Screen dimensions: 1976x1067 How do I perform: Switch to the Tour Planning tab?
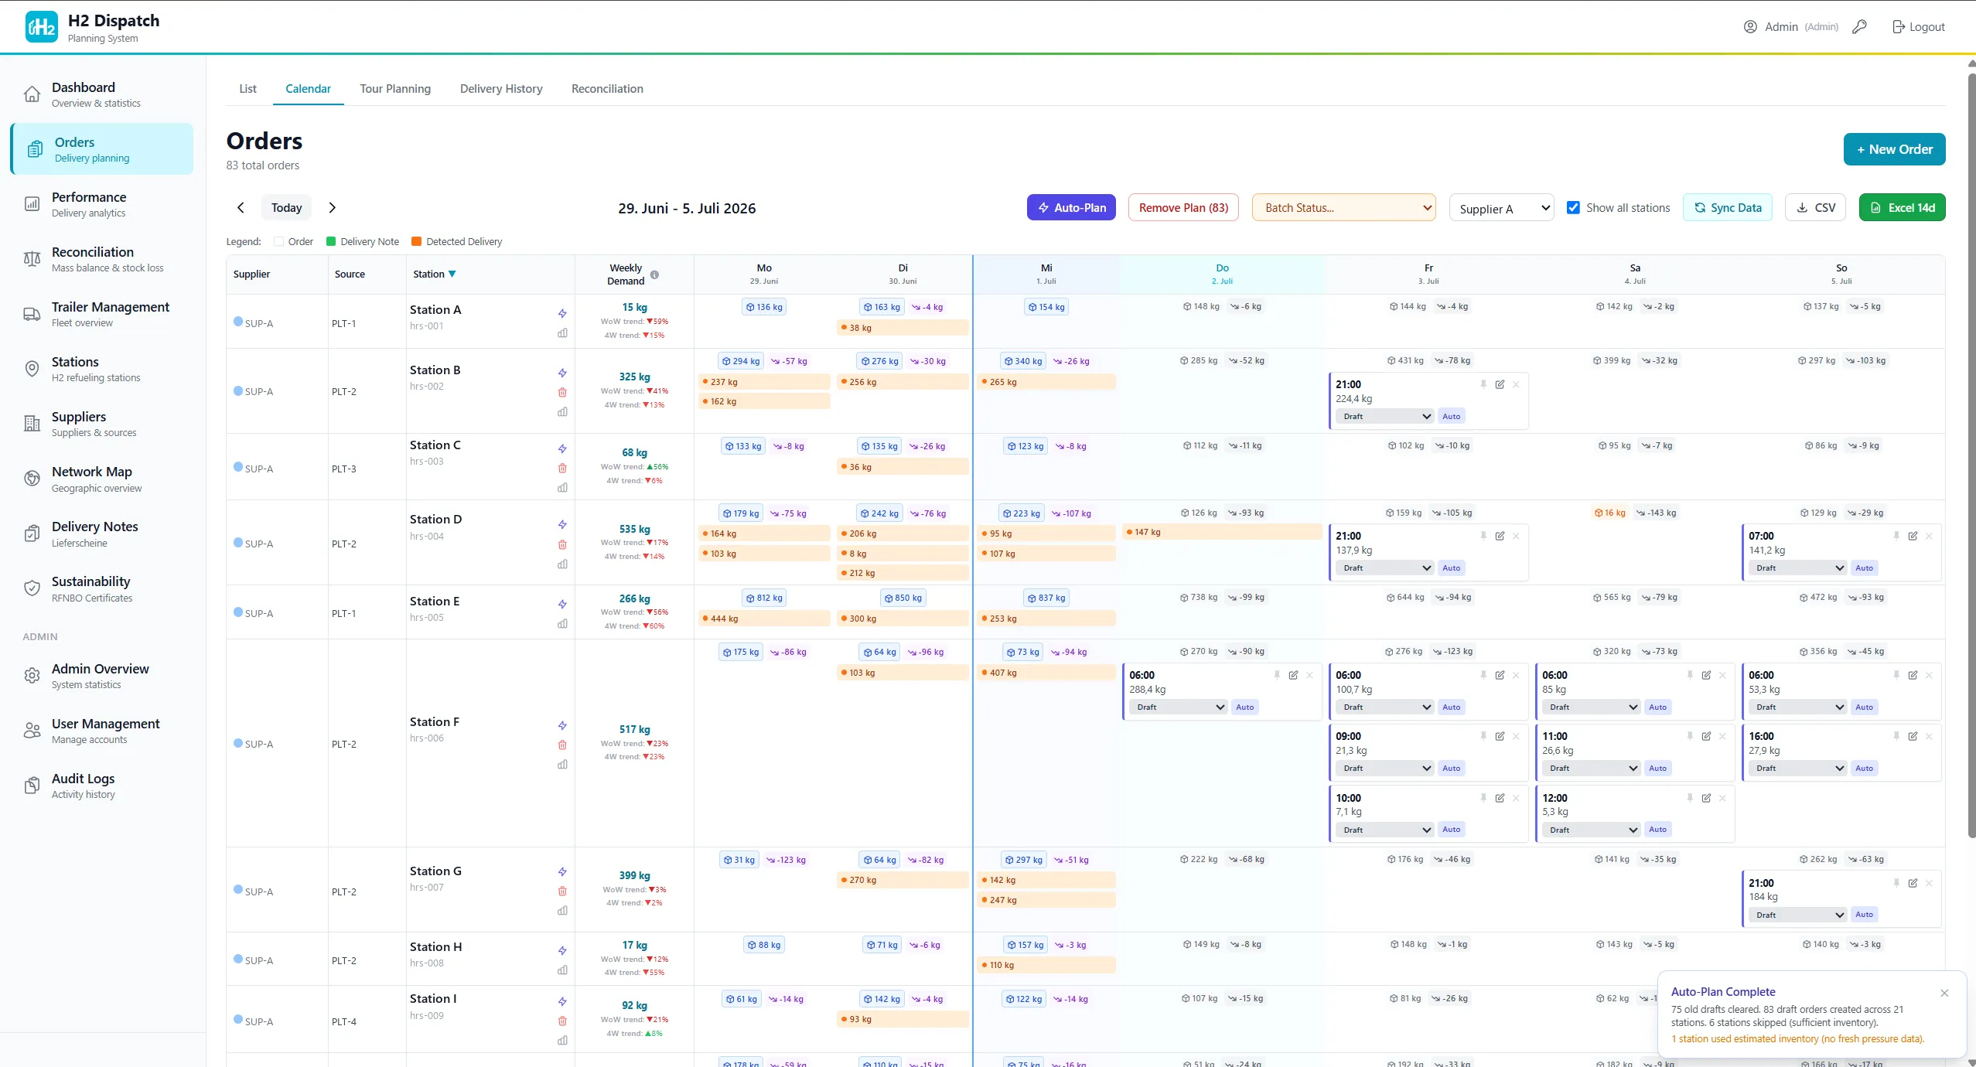point(395,89)
